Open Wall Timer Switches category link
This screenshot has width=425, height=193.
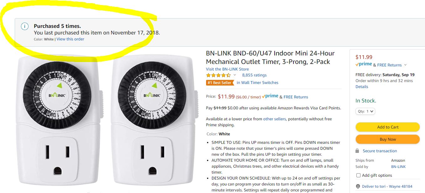pyautogui.click(x=257, y=83)
